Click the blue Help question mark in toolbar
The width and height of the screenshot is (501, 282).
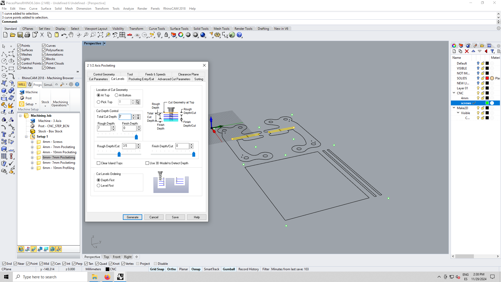point(239,35)
